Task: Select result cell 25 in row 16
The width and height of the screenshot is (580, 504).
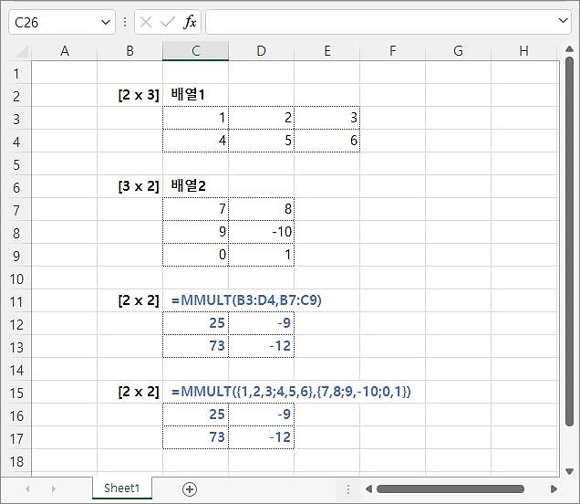Action: coord(196,415)
